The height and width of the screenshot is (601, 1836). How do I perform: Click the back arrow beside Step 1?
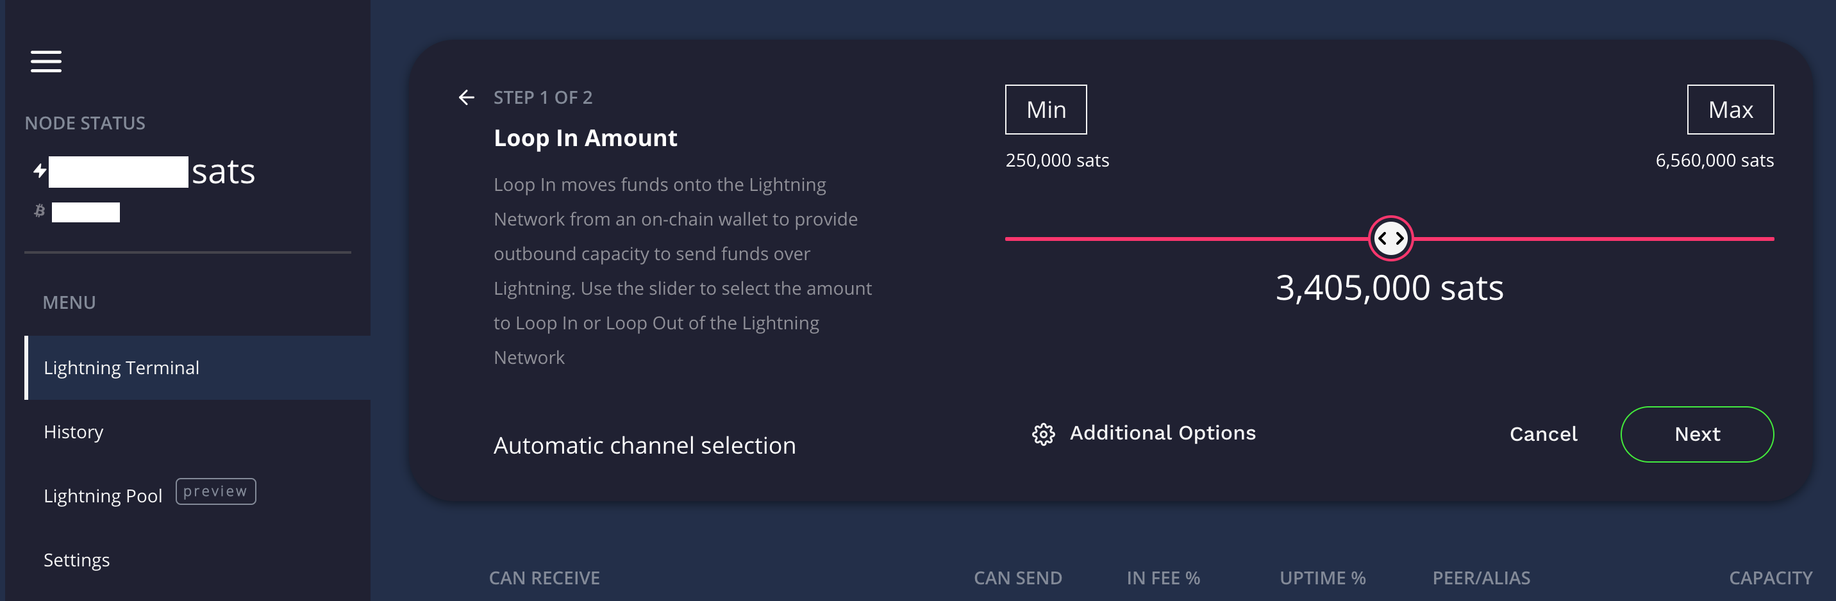466,97
